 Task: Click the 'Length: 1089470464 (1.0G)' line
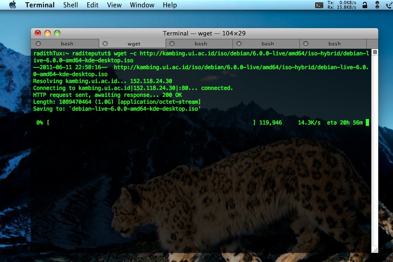point(117,102)
